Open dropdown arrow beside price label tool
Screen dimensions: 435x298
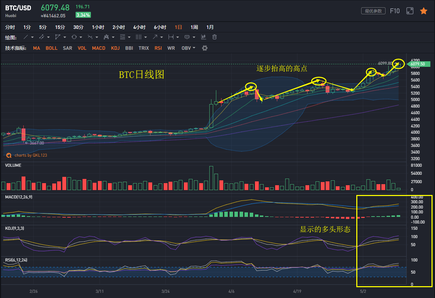coord(194,37)
